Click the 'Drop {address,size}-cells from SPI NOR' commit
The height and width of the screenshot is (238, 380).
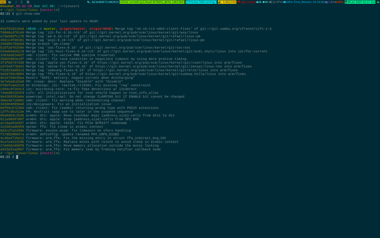click(70, 119)
